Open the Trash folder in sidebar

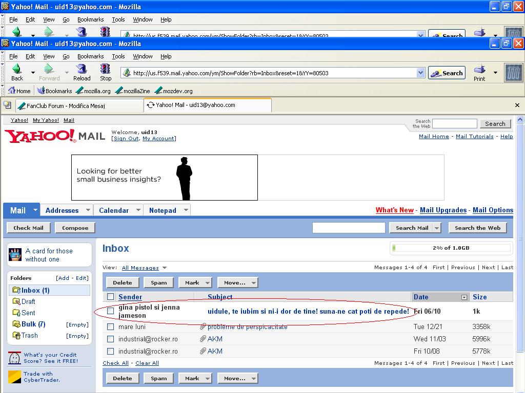[29, 335]
